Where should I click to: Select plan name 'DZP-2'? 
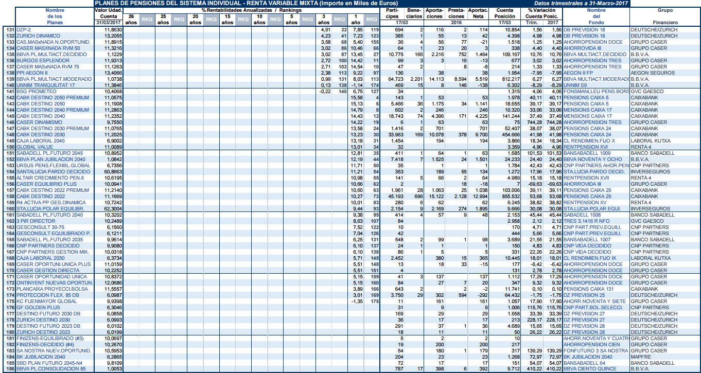click(24, 30)
